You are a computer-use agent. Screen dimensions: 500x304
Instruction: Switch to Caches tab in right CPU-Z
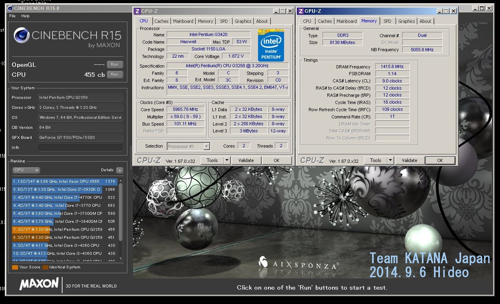[325, 21]
